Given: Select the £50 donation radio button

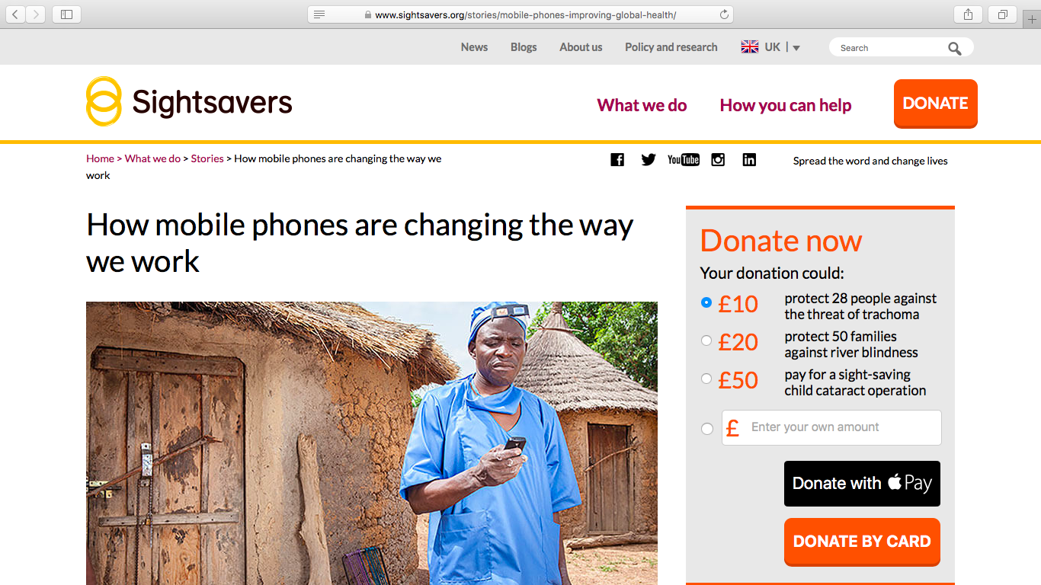Looking at the screenshot, I should point(706,379).
